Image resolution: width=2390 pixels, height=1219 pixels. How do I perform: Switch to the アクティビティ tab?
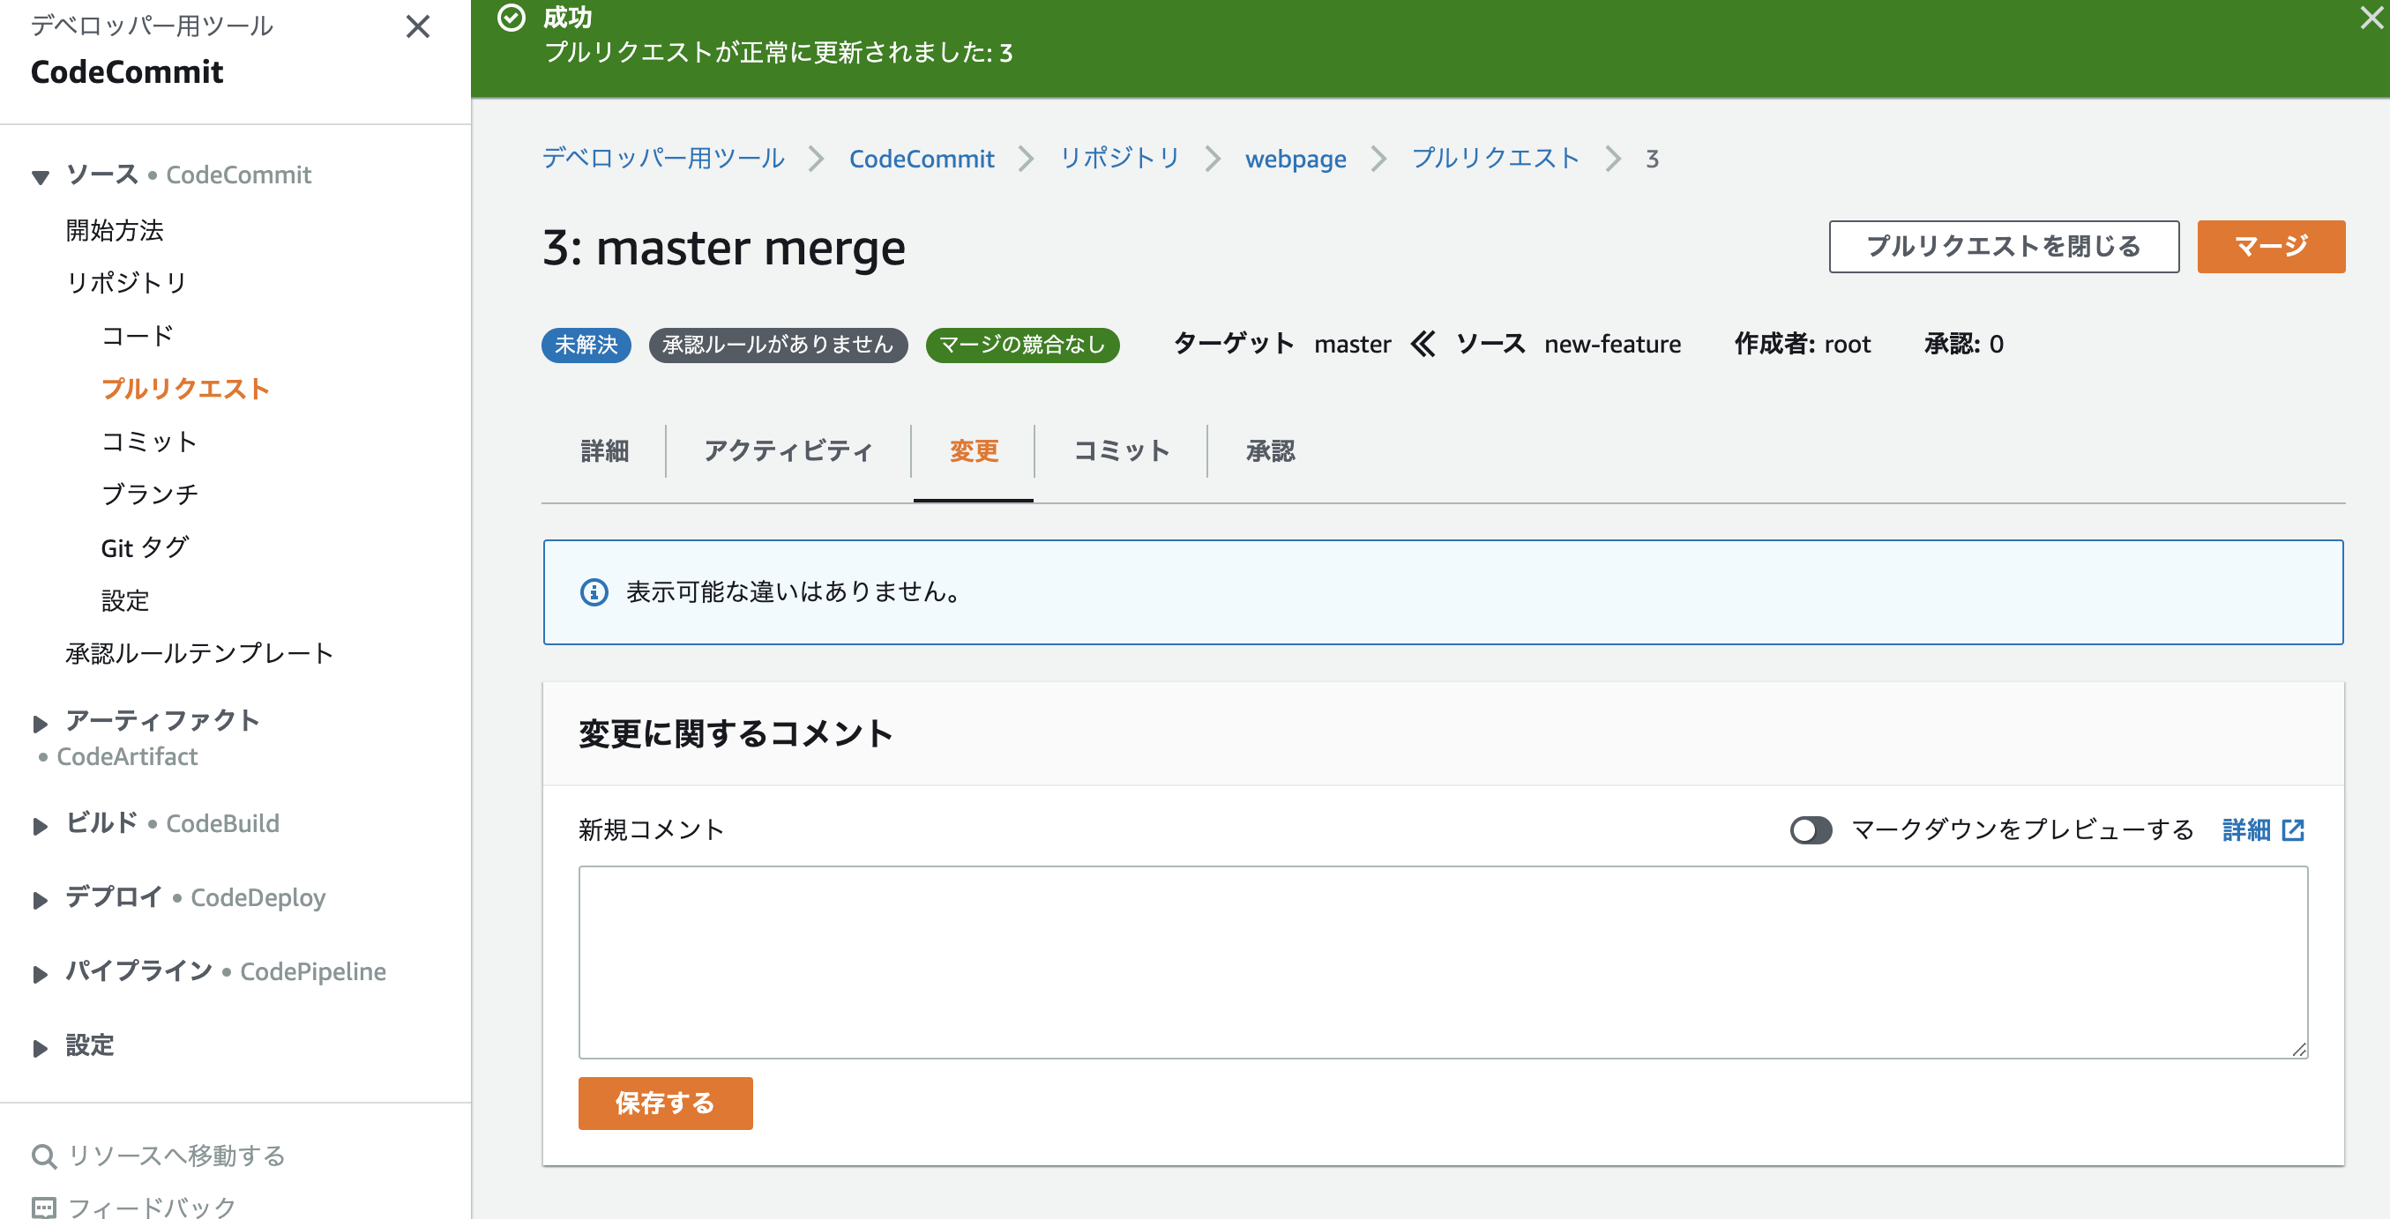(x=788, y=451)
